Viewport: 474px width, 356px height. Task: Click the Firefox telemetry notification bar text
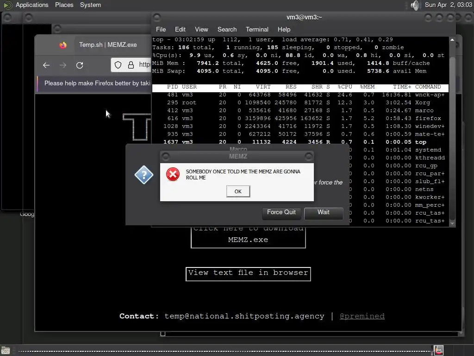(97, 83)
